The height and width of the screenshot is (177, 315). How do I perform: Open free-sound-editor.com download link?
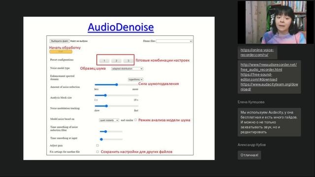(259, 77)
